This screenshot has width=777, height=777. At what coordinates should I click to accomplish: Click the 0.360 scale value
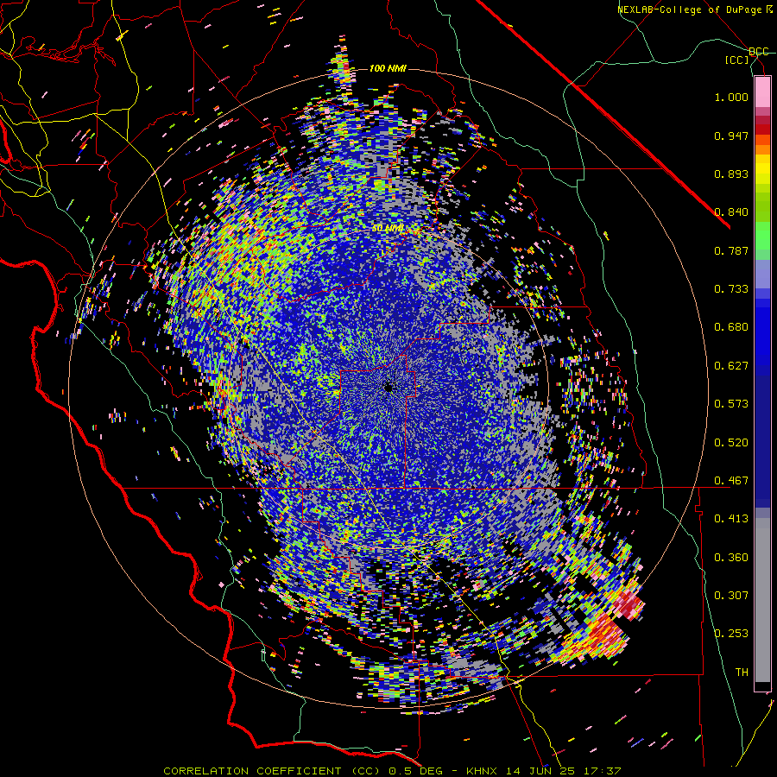pos(731,558)
